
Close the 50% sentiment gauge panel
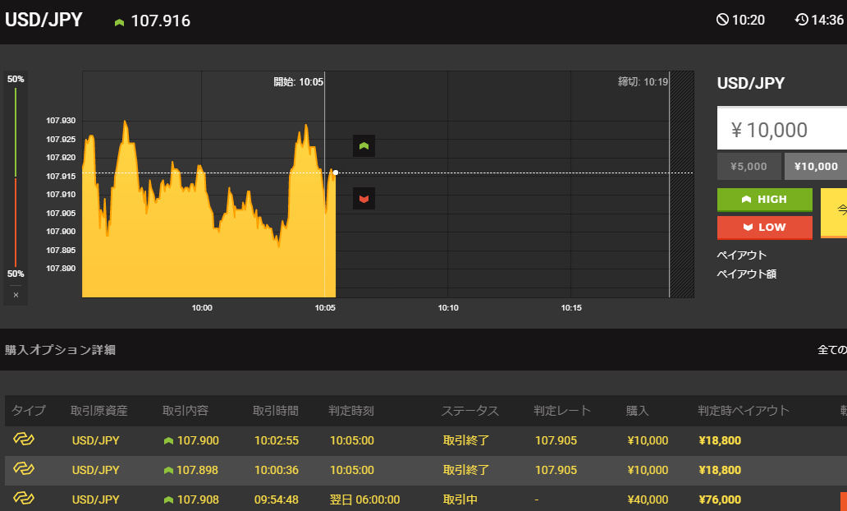tap(16, 295)
